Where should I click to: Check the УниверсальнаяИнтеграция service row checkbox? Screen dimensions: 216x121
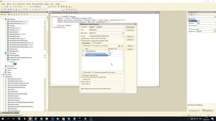click(x=83, y=53)
